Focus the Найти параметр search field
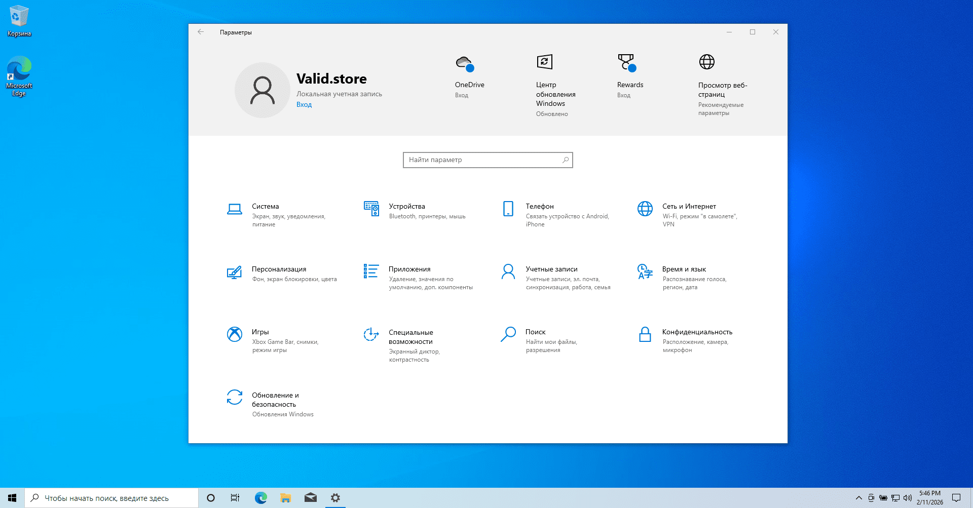The width and height of the screenshot is (973, 508). coord(481,160)
